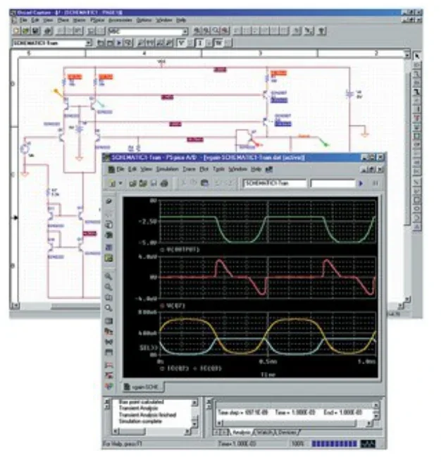
Task: Toggle the power bias display W button
Action: [218, 43]
